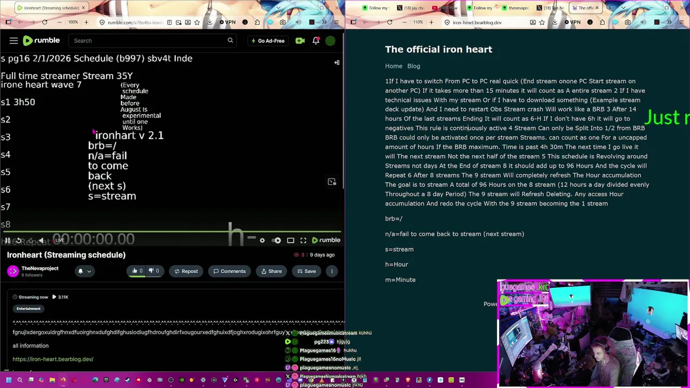690x388 pixels.
Task: Close The official iron heart tab
Action: click(597, 8)
